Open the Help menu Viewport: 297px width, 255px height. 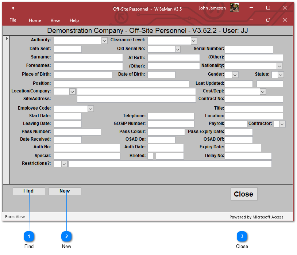[x=74, y=20]
